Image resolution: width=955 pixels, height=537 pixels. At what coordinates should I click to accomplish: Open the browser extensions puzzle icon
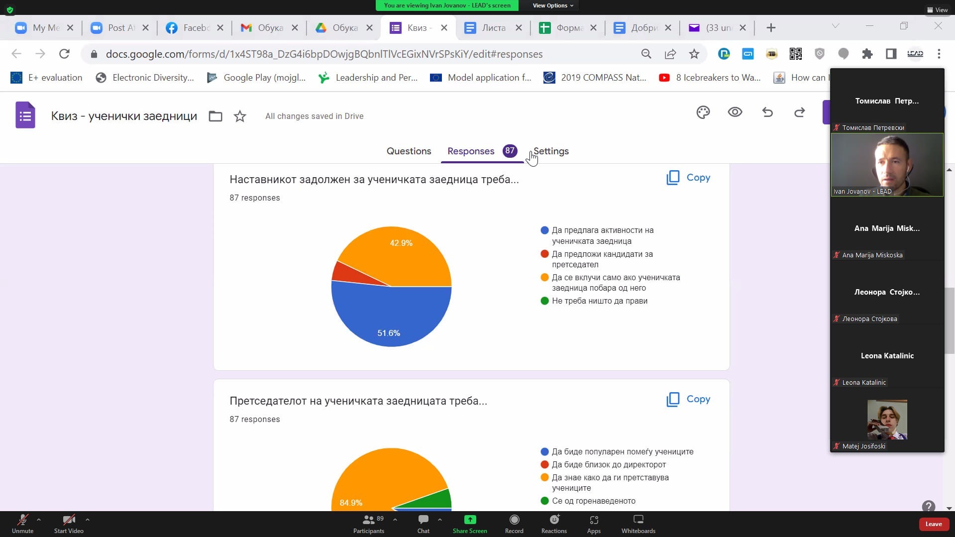(867, 54)
